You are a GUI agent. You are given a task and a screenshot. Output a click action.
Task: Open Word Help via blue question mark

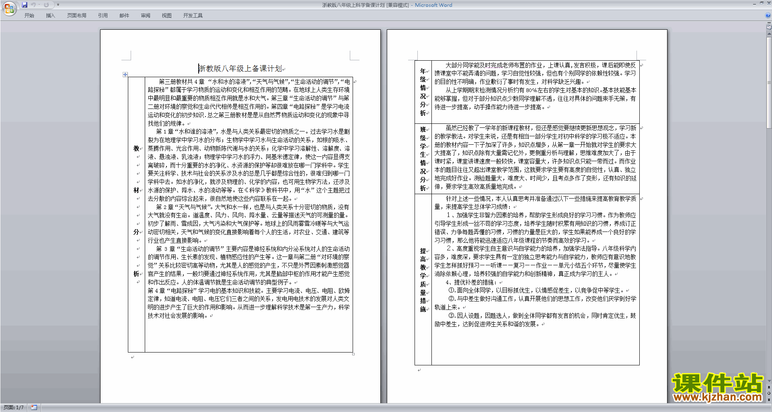click(768, 15)
